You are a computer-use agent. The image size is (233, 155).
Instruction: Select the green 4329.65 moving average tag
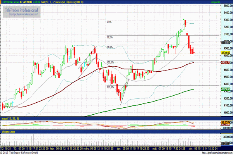[226, 89]
